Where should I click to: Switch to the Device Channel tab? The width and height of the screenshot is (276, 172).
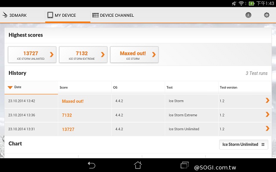(x=113, y=15)
